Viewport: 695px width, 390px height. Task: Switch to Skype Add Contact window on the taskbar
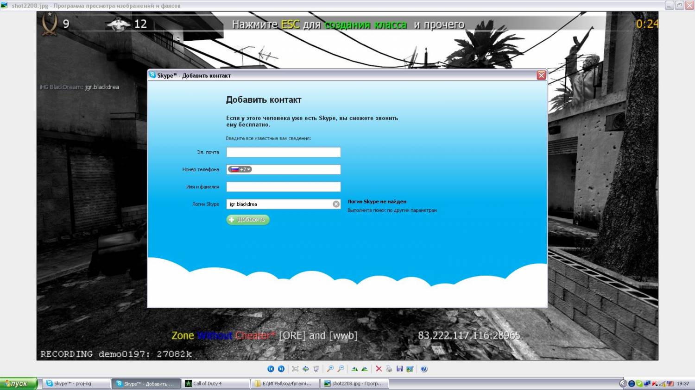146,384
